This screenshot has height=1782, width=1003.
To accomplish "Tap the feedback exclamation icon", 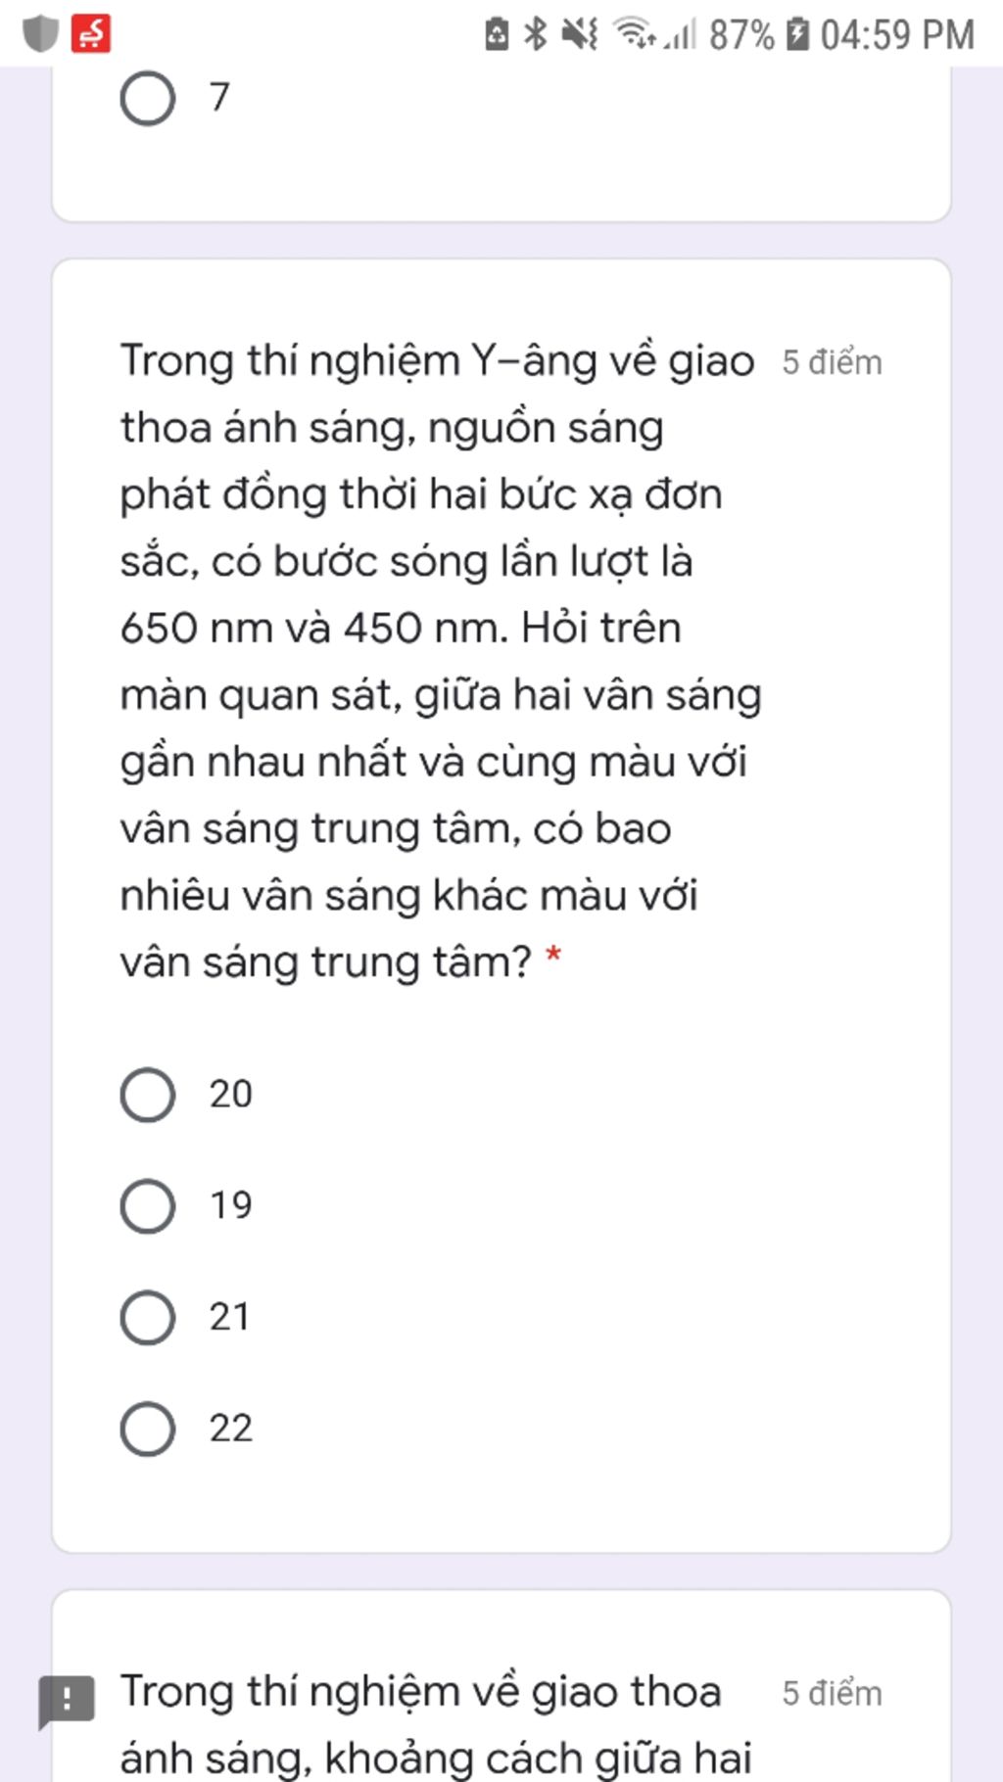I will [x=66, y=1701].
